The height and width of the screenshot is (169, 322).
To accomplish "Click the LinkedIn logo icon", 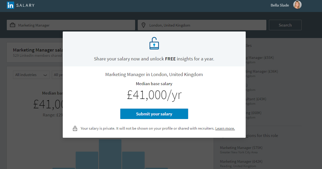I will pos(10,5).
